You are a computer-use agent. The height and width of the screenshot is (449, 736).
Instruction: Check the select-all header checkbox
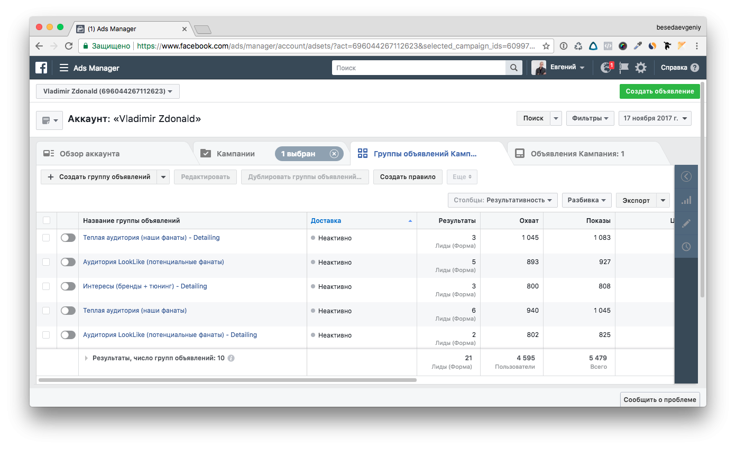pyautogui.click(x=46, y=221)
